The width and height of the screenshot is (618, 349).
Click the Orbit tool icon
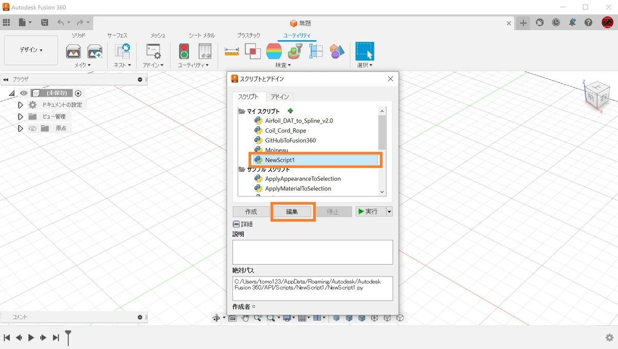[217, 318]
